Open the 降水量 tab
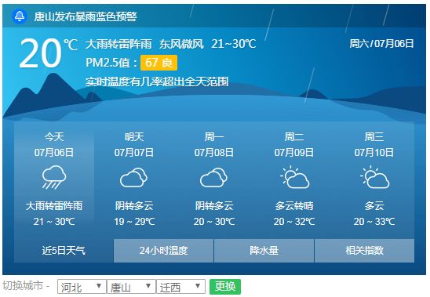This screenshot has height=297, width=430. point(264,251)
